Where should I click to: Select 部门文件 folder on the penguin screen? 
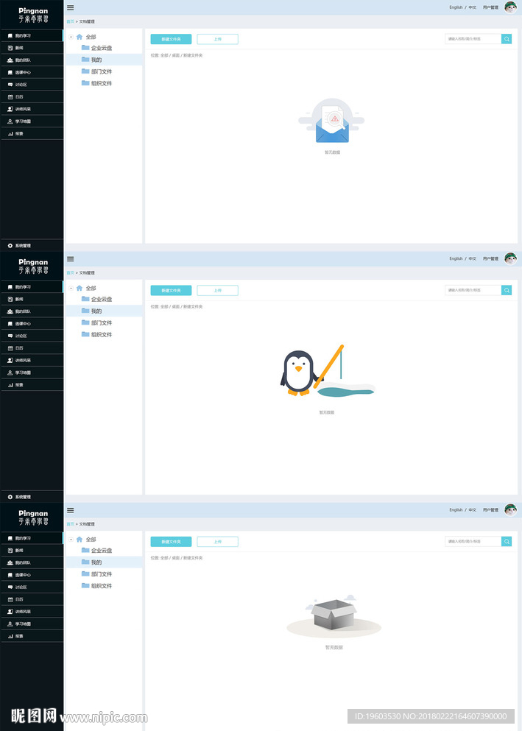[97, 322]
